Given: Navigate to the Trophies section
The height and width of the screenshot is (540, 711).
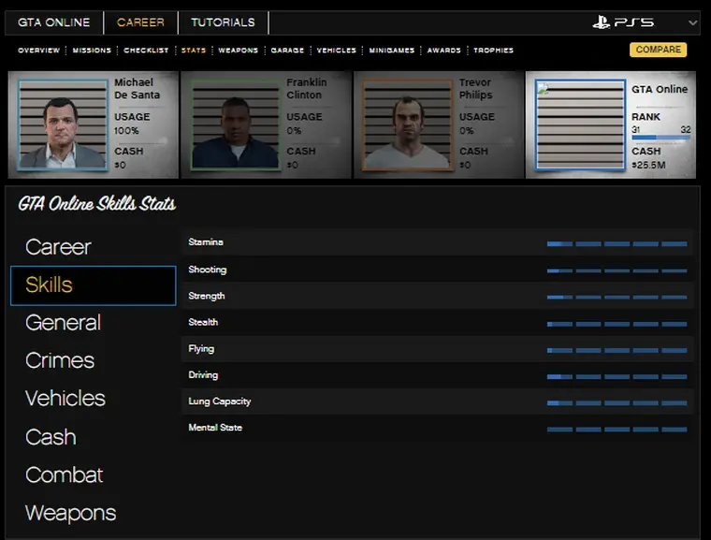Looking at the screenshot, I should (493, 51).
